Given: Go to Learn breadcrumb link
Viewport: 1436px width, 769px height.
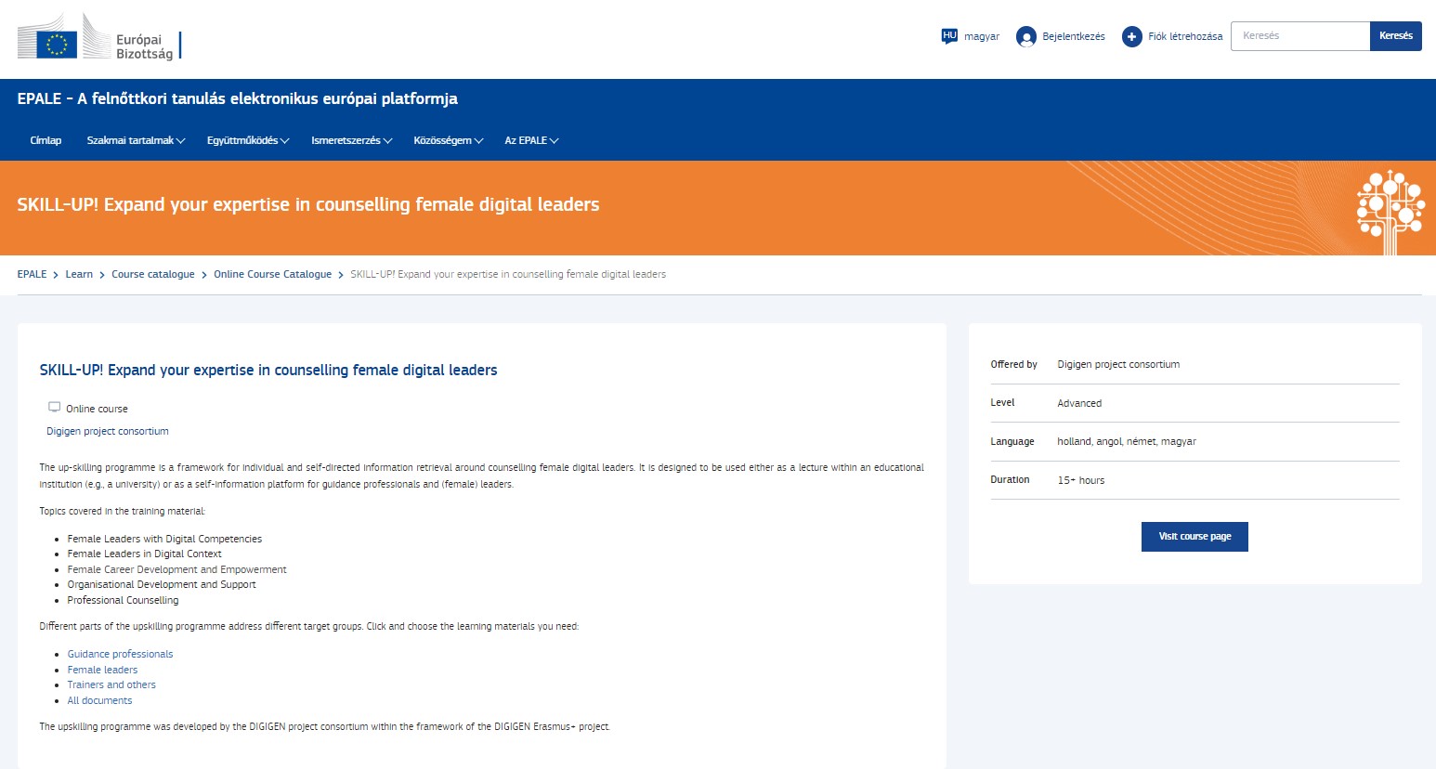Looking at the screenshot, I should [79, 274].
